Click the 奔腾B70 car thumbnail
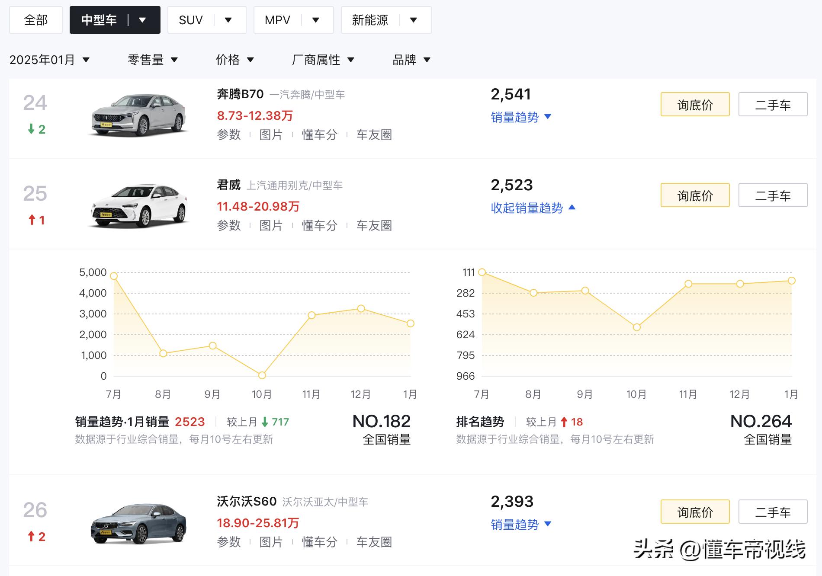Image resolution: width=822 pixels, height=576 pixels. coord(139,115)
